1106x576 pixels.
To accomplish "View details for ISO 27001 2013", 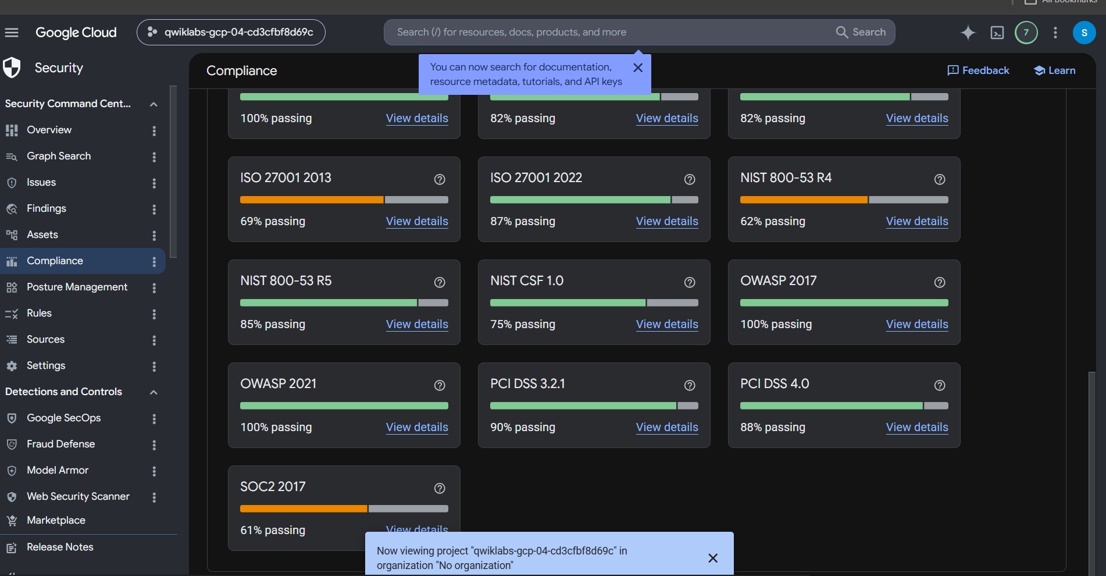I will [x=417, y=221].
